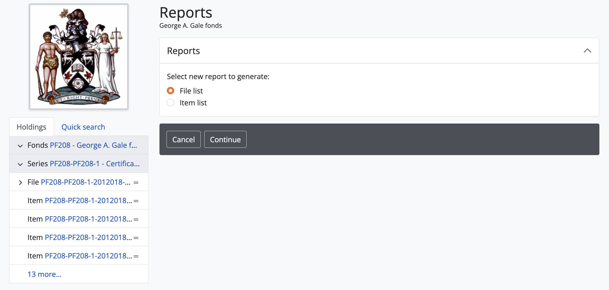Collapse the Fonds PF208 tree node
The image size is (609, 290).
20,146
